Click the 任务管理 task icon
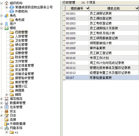Screen dimensions: 139x136 (7, 107)
